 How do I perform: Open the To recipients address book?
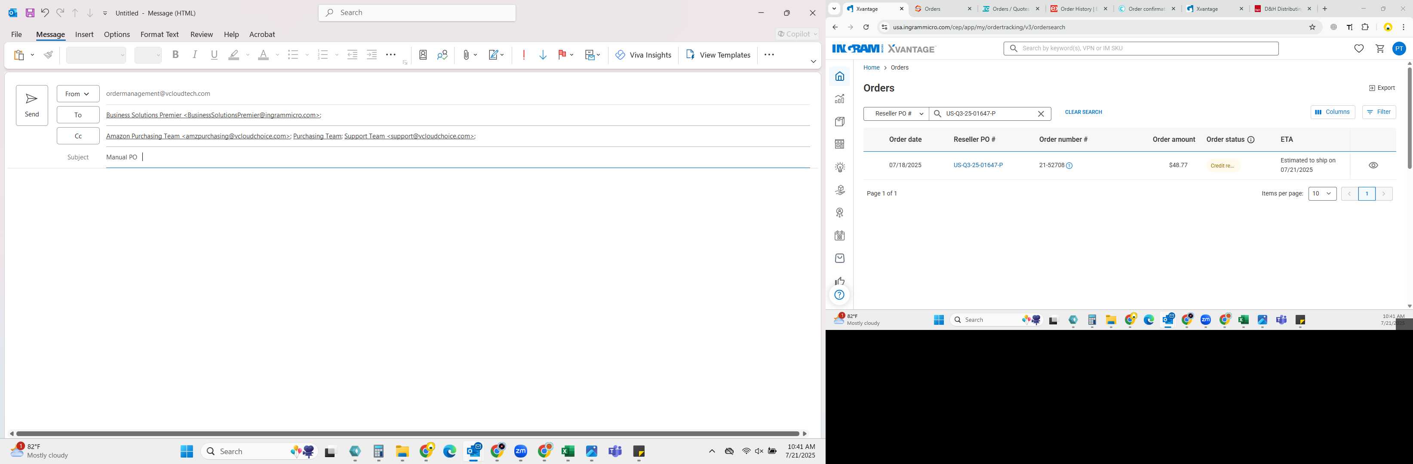coord(78,114)
